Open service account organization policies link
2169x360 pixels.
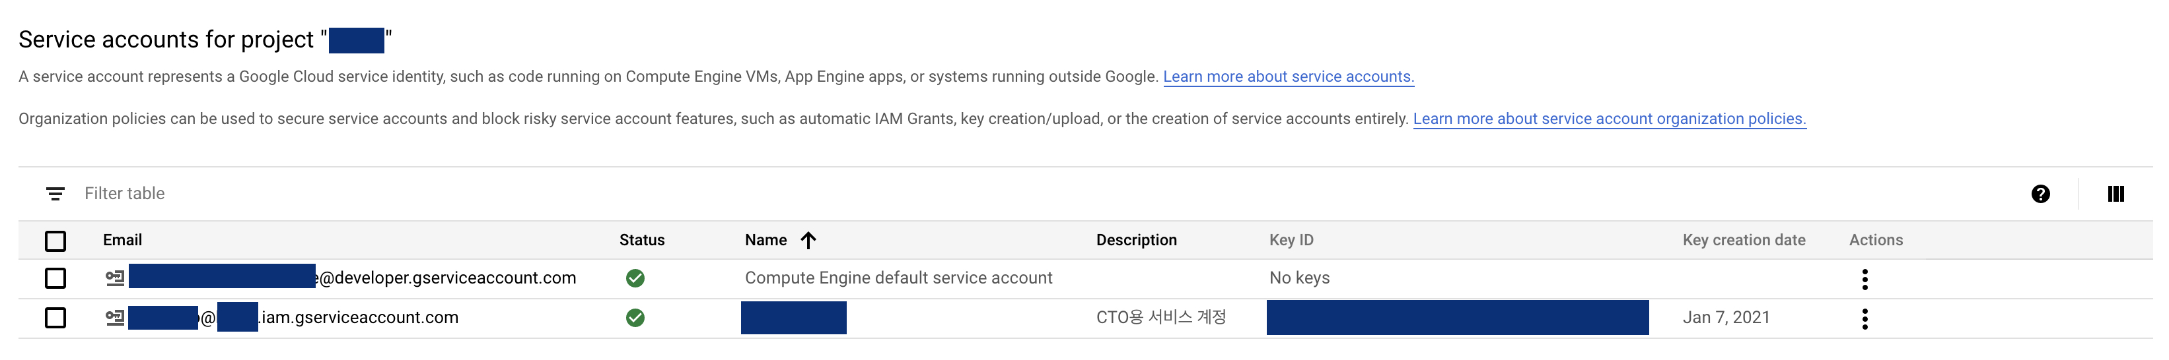tap(1609, 119)
